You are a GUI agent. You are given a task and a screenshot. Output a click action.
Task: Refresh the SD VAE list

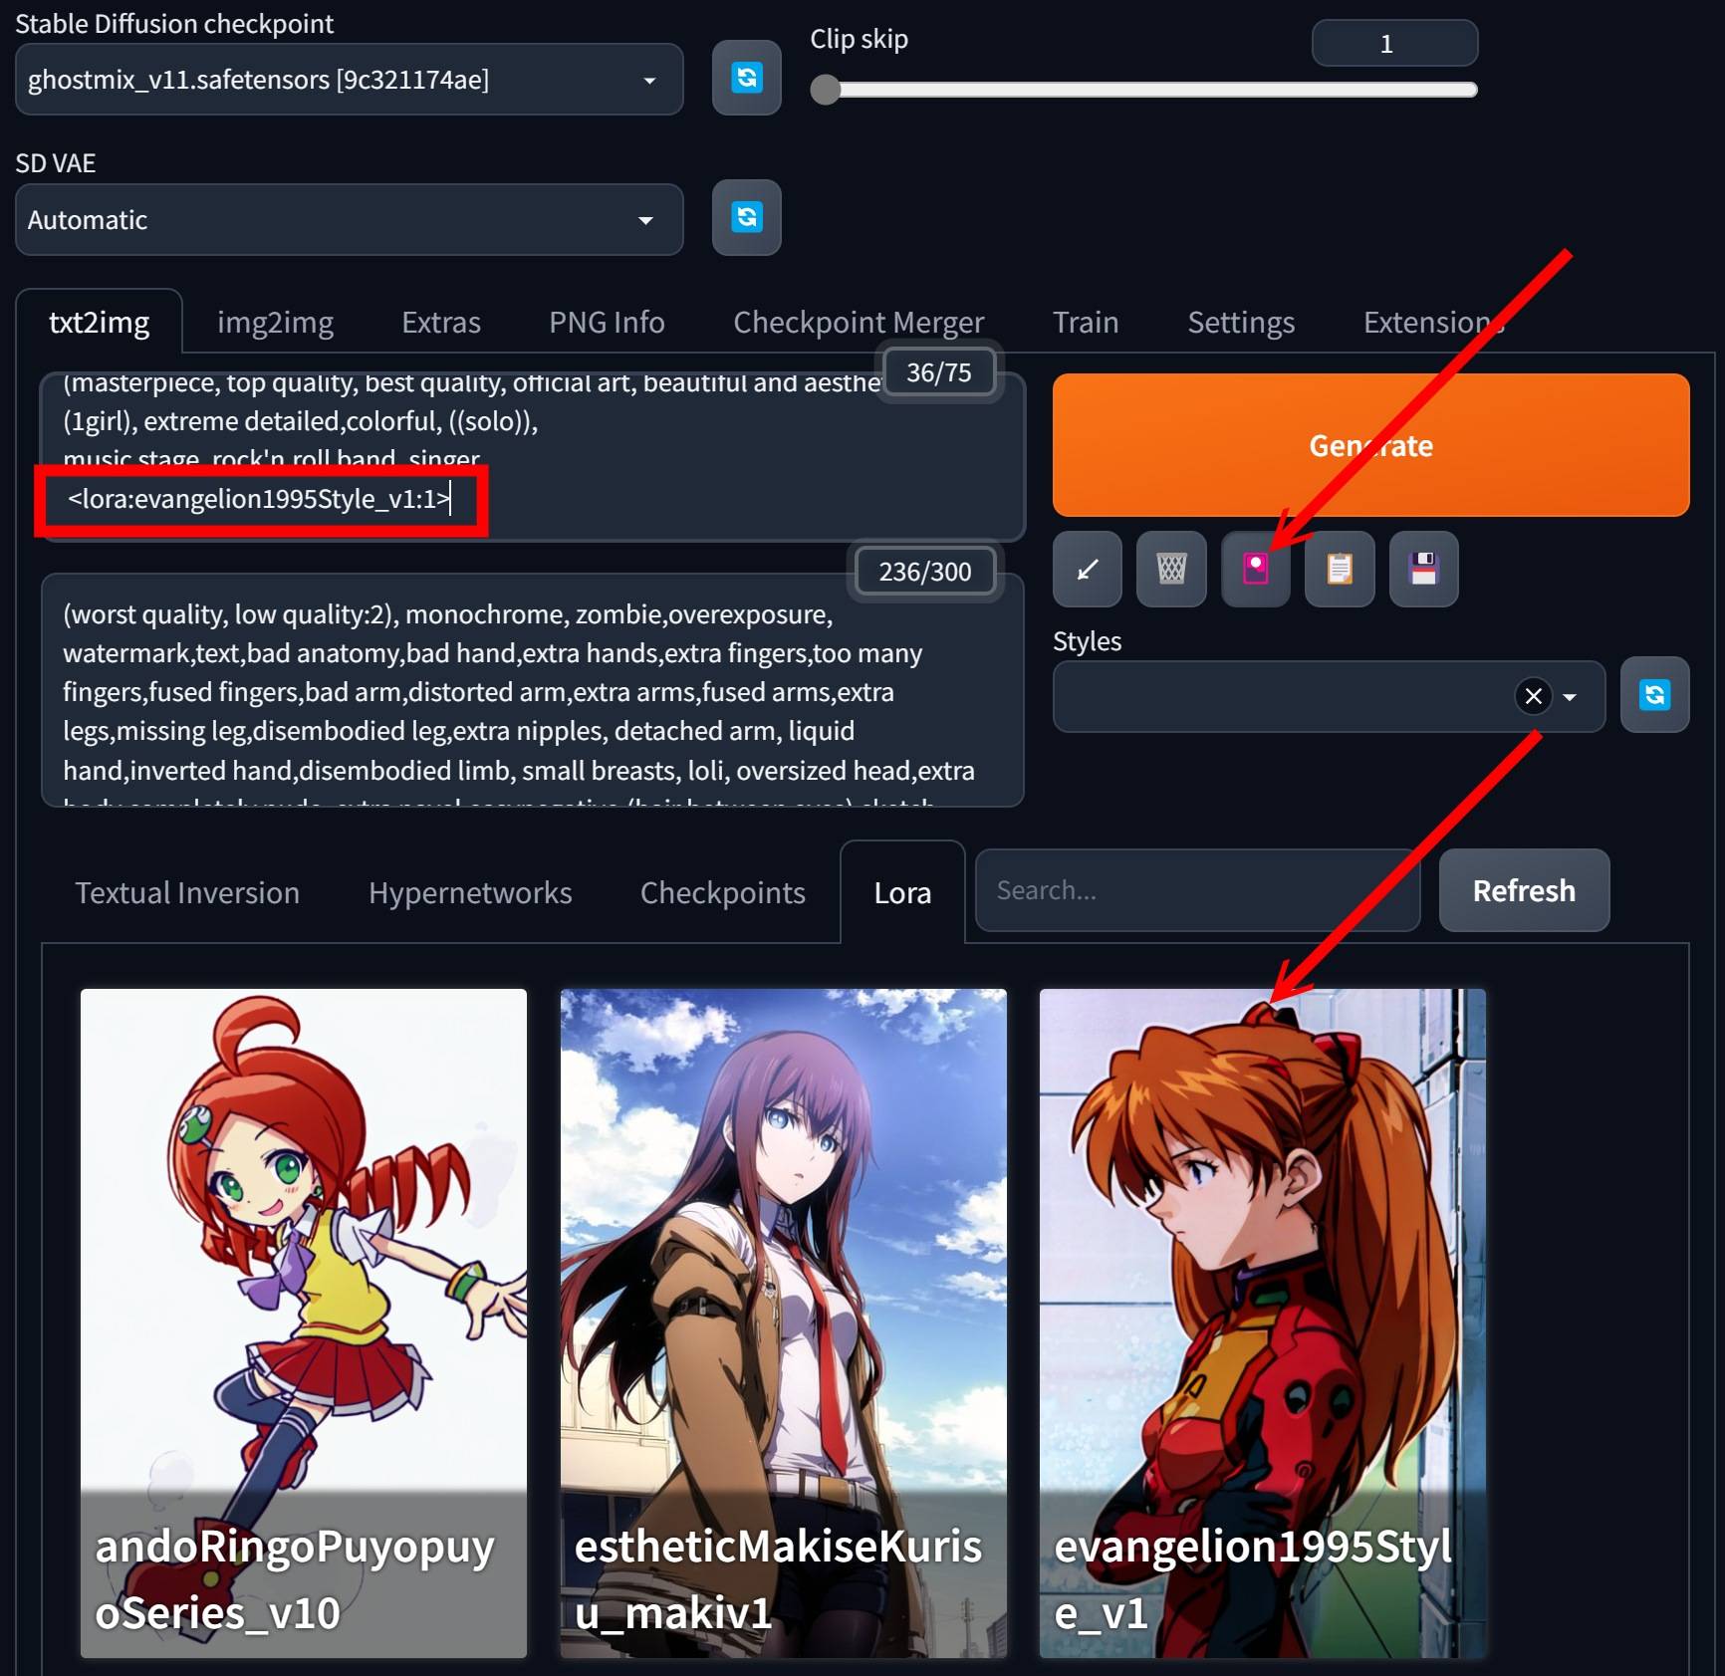tap(746, 217)
